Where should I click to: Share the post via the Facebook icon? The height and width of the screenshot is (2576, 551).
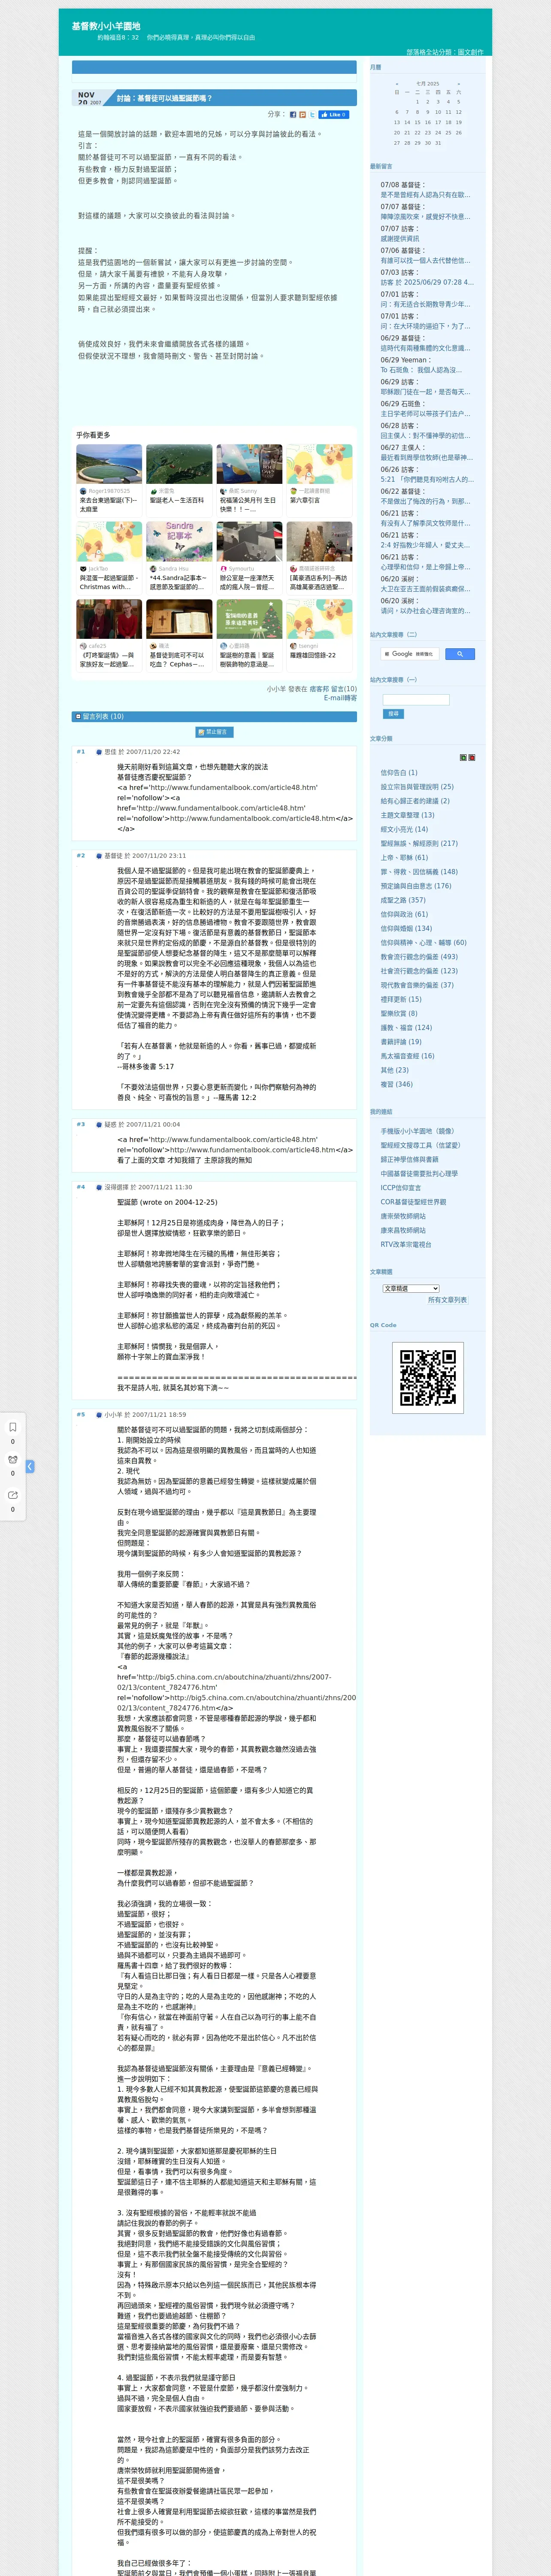(293, 115)
